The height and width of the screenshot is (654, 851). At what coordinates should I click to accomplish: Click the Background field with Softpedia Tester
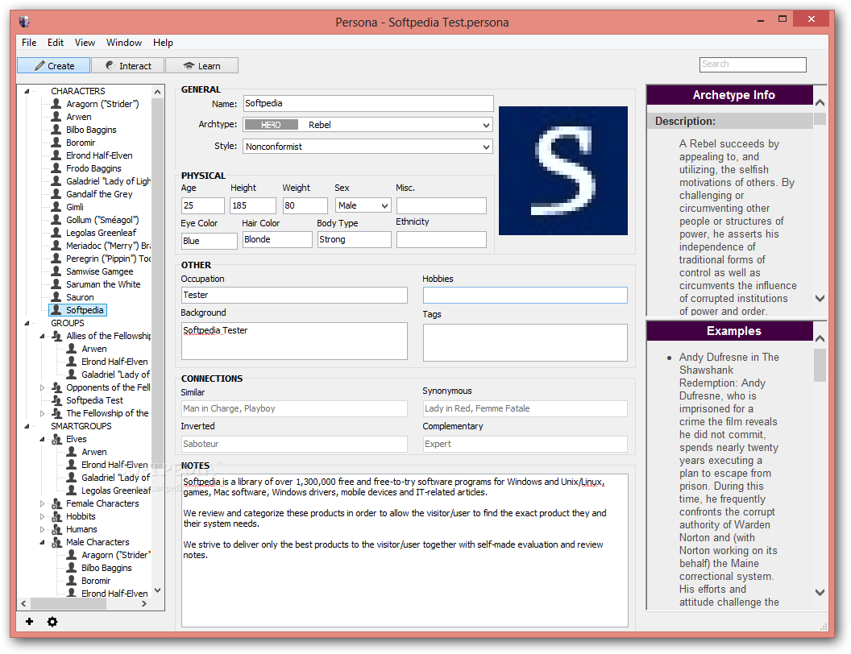(294, 341)
